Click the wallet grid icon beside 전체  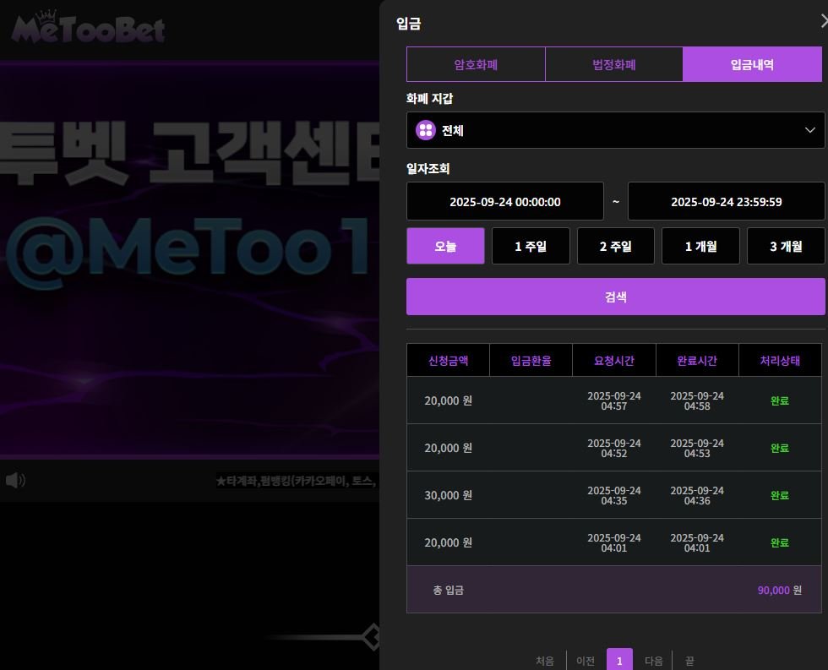point(425,130)
